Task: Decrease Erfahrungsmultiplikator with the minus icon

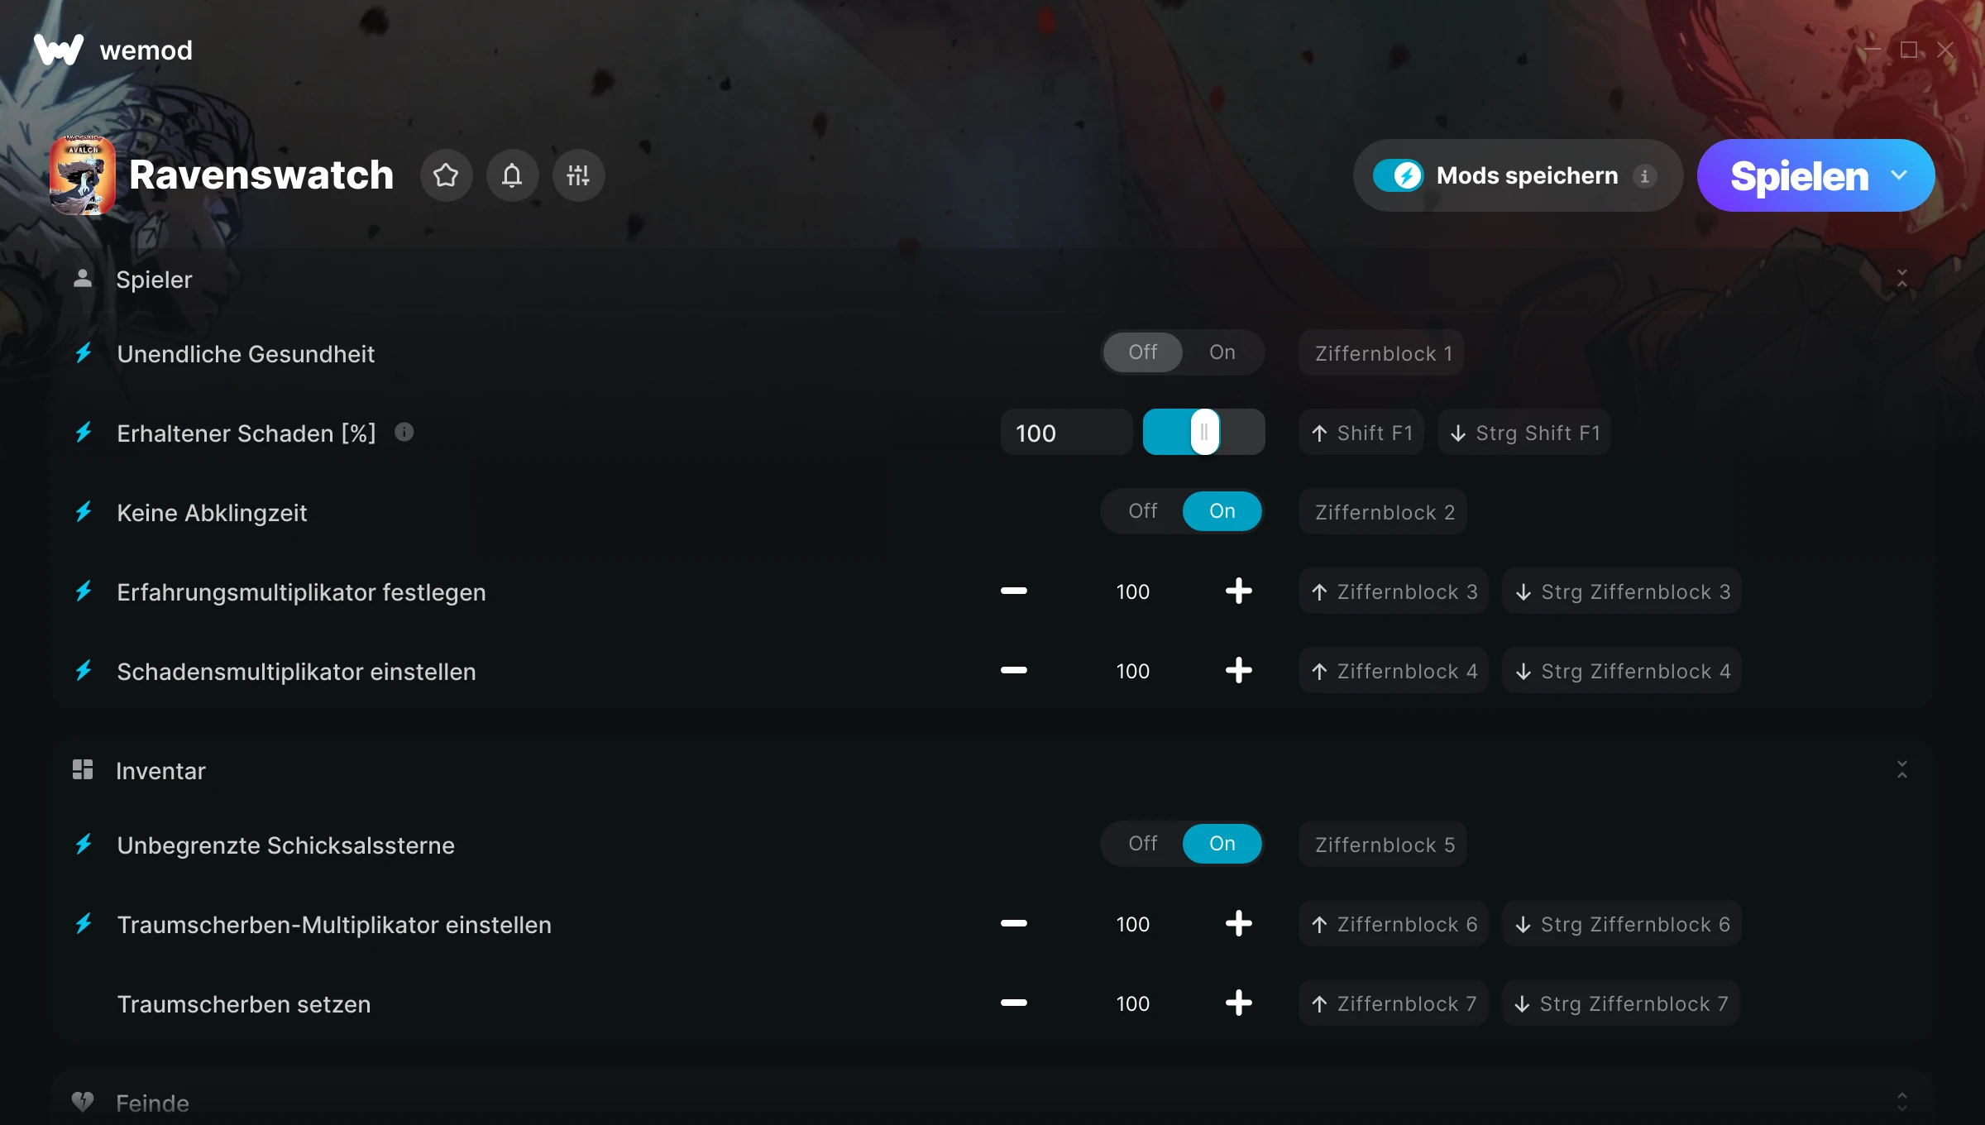Action: (1013, 591)
